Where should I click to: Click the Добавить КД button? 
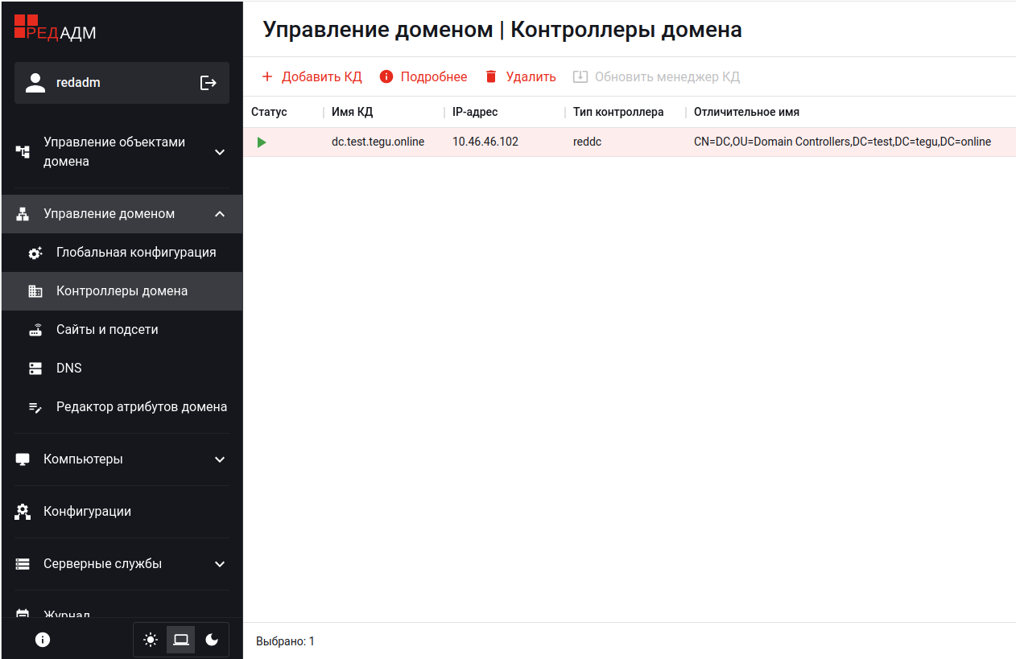(312, 77)
